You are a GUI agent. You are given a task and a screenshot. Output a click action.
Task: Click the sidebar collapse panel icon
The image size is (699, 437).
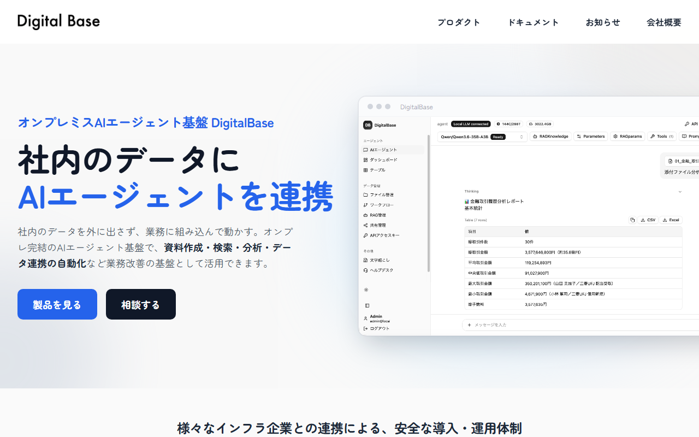[367, 305]
